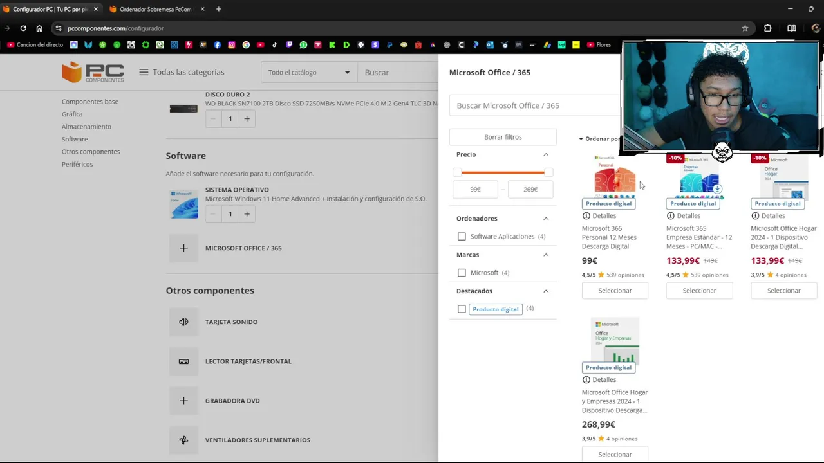
Task: Open the Google bookmark icon
Action: tap(246, 45)
